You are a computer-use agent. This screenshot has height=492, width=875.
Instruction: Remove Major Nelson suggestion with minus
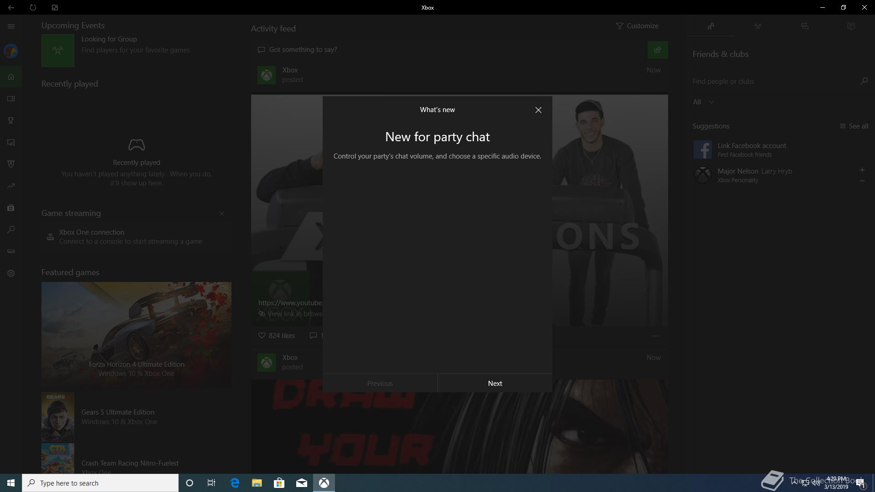coord(862,181)
